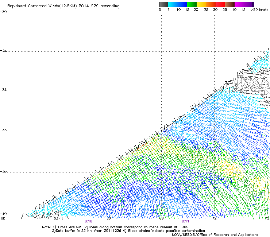Click the 'NOAA/NESDIS/Office of Research and Applications' credit
Image resolution: width=270 pixels, height=237 pixels.
(215, 235)
